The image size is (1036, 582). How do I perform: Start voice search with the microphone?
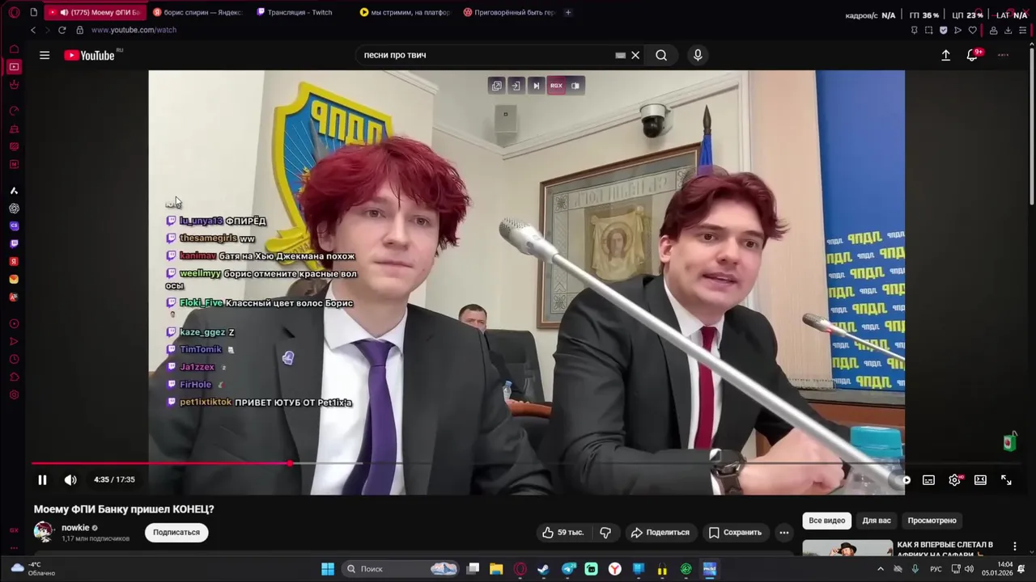pyautogui.click(x=698, y=55)
